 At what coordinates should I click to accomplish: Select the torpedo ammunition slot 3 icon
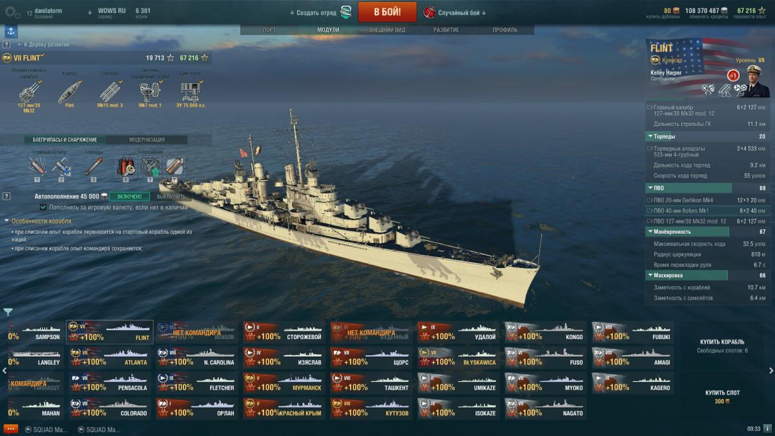[x=94, y=167]
